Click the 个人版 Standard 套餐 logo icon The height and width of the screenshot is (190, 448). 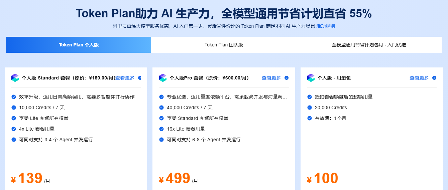[x=15, y=78]
